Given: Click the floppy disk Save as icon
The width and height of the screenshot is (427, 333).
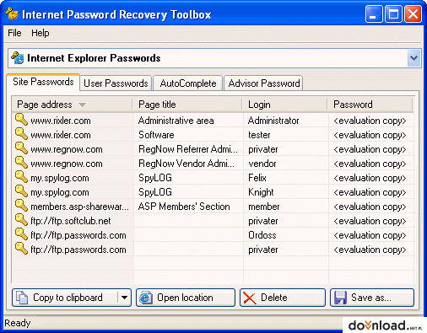Looking at the screenshot, I should (x=340, y=298).
